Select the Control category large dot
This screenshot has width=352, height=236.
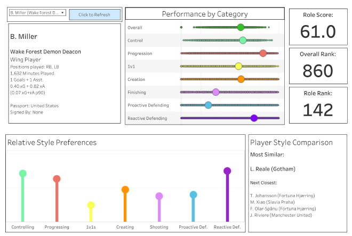[243, 40]
